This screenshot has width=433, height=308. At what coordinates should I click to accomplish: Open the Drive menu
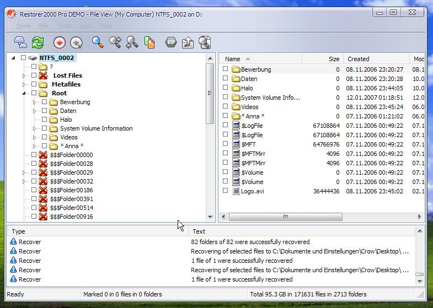[24, 26]
